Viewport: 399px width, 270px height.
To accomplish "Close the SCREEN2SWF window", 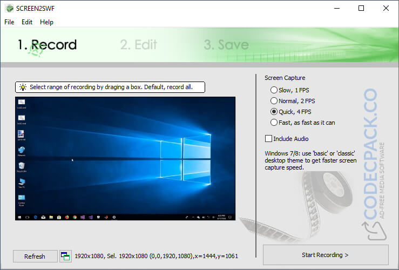I will point(386,9).
